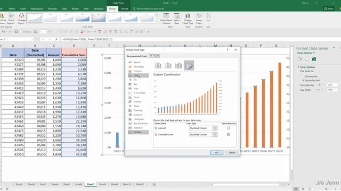The image size is (341, 191).
Task: Choose the Stock chart category
Action: pyautogui.click(x=139, y=97)
